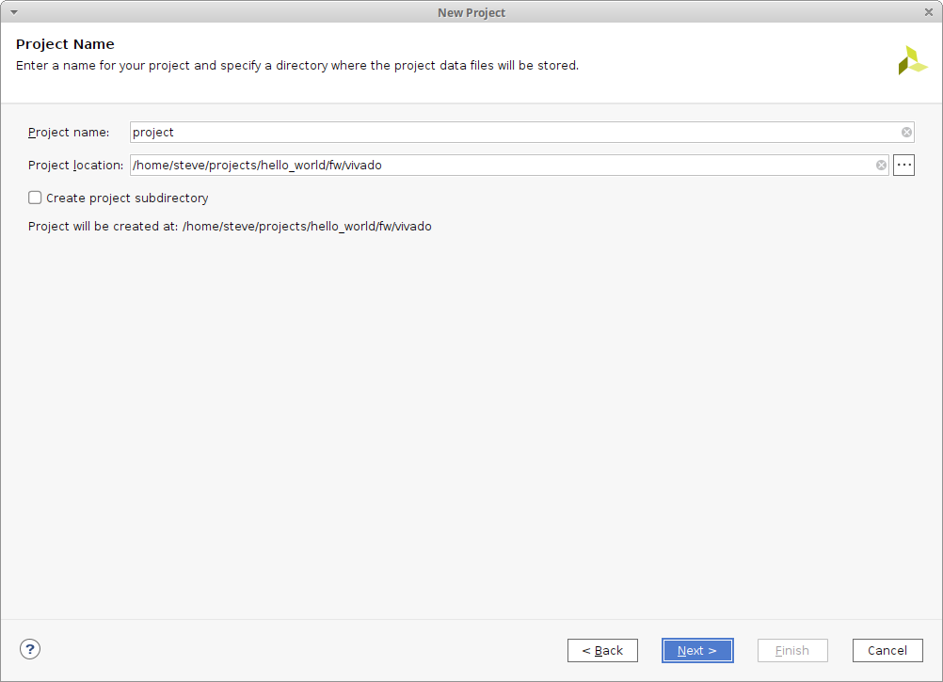Image resolution: width=943 pixels, height=682 pixels.
Task: Click the New Project title bar text
Action: (471, 12)
